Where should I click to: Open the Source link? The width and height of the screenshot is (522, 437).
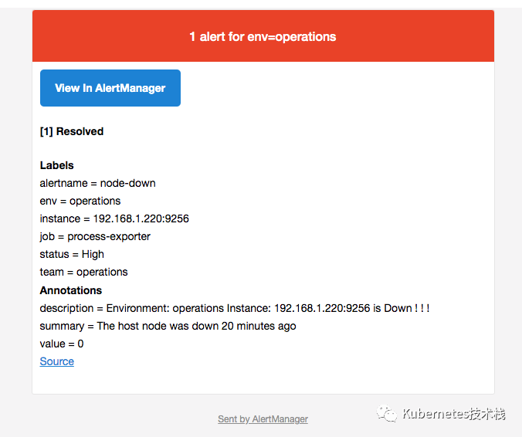pyautogui.click(x=57, y=361)
